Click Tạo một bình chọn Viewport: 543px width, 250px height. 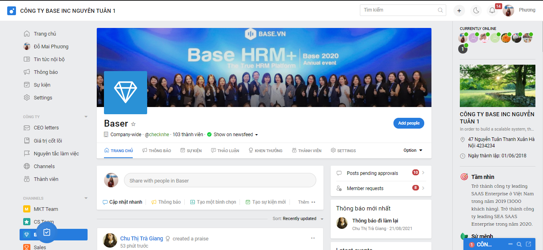(213, 202)
